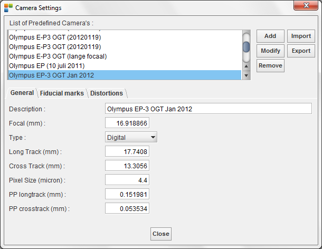This screenshot has width=322, height=249.
Task: Close the window with the X button
Action: point(306,5)
